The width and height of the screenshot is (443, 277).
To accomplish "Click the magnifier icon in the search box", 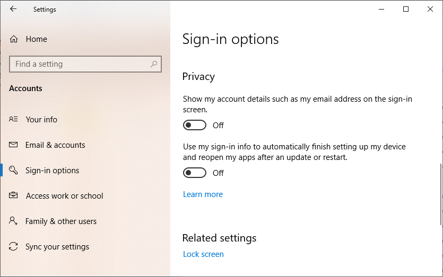I will click(154, 64).
